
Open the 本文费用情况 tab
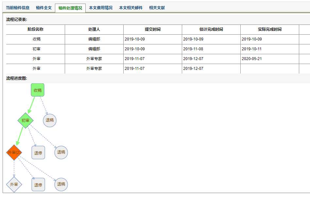(x=101, y=8)
